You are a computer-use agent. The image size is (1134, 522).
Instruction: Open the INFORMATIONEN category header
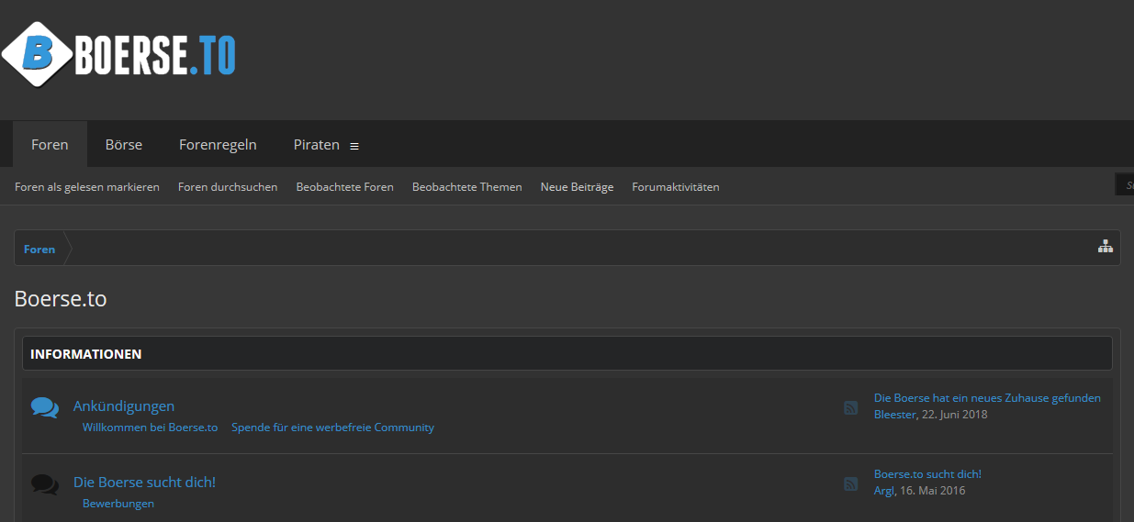(567, 353)
